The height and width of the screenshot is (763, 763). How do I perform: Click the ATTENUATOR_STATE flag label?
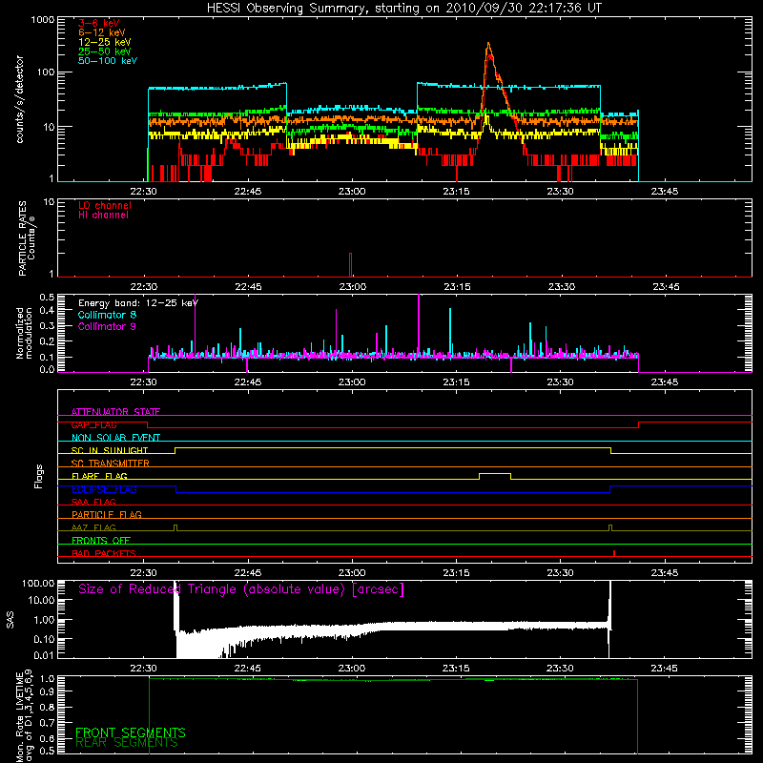tap(115, 412)
